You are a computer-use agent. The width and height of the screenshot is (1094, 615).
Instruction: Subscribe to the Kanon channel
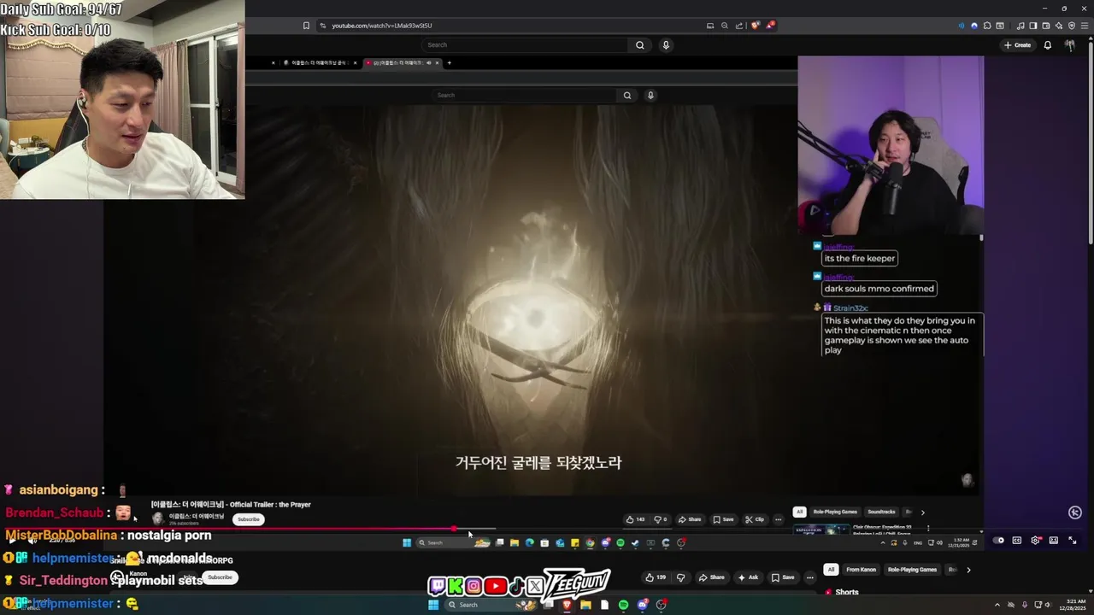click(220, 577)
